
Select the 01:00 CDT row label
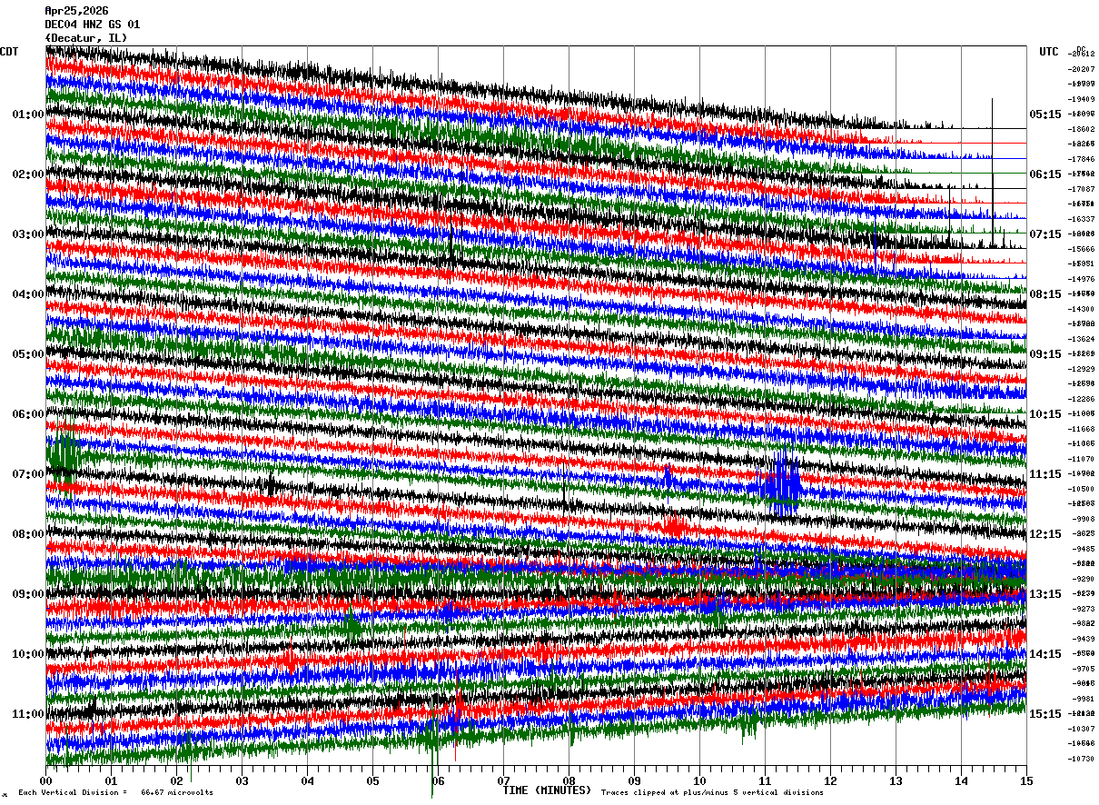click(x=28, y=114)
